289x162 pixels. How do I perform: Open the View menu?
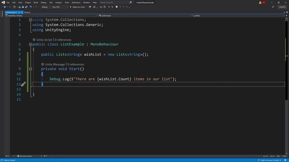point(20,3)
